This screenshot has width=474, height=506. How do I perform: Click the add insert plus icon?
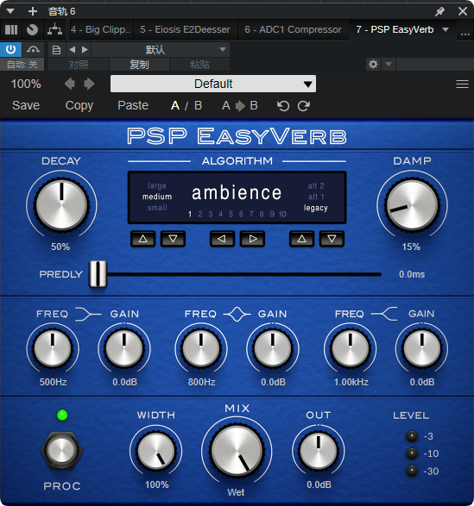point(32,11)
